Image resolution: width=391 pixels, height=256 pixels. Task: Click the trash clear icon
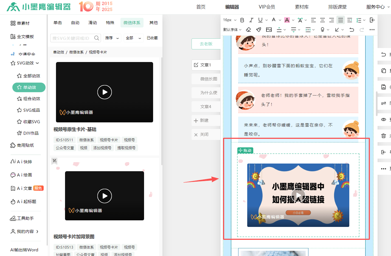coord(384,136)
